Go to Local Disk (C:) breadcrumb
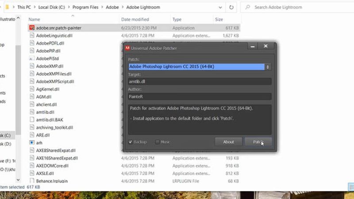 (51, 7)
